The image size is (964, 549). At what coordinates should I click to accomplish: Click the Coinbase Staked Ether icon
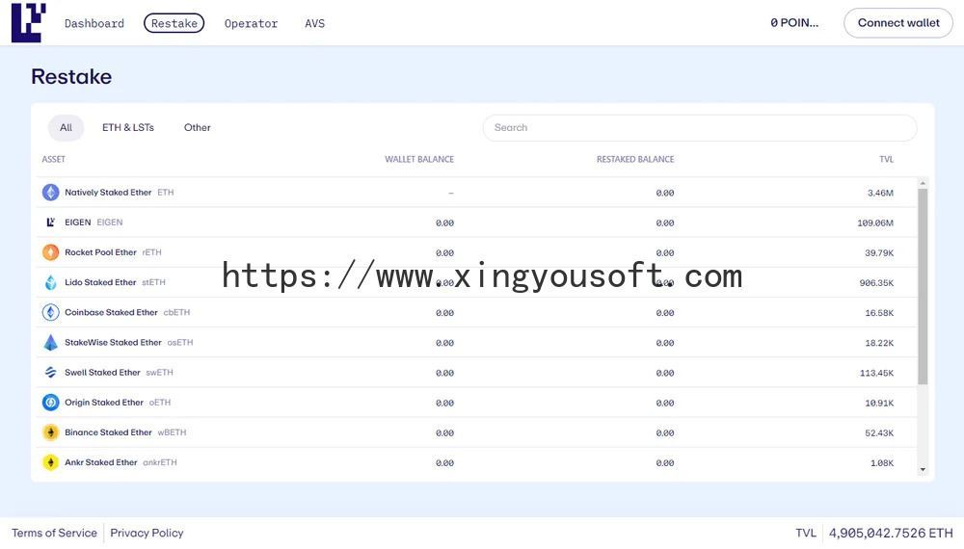click(50, 312)
